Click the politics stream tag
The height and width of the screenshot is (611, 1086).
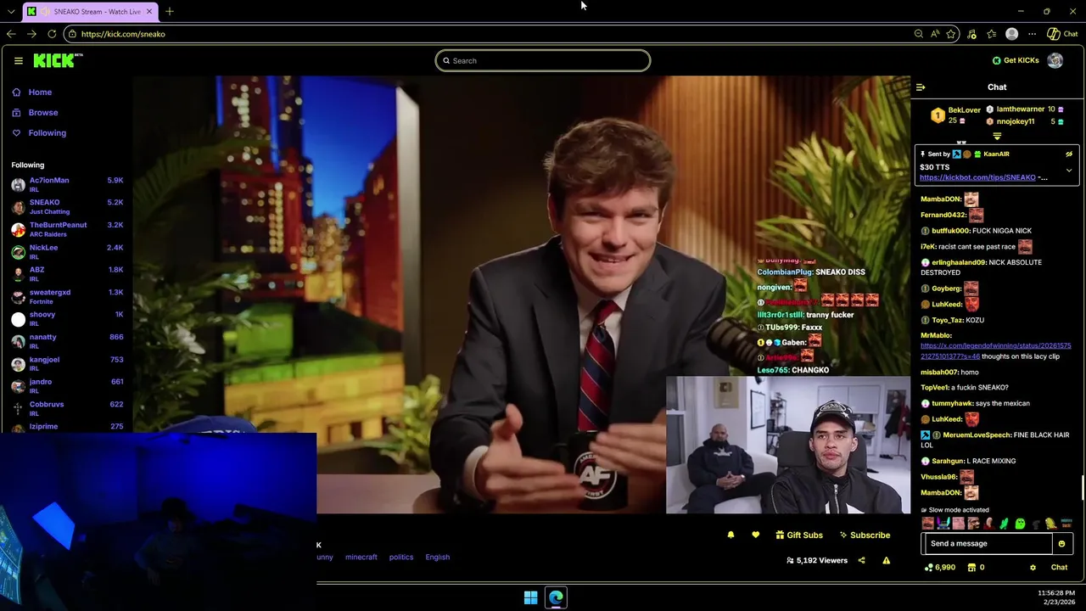tap(401, 558)
